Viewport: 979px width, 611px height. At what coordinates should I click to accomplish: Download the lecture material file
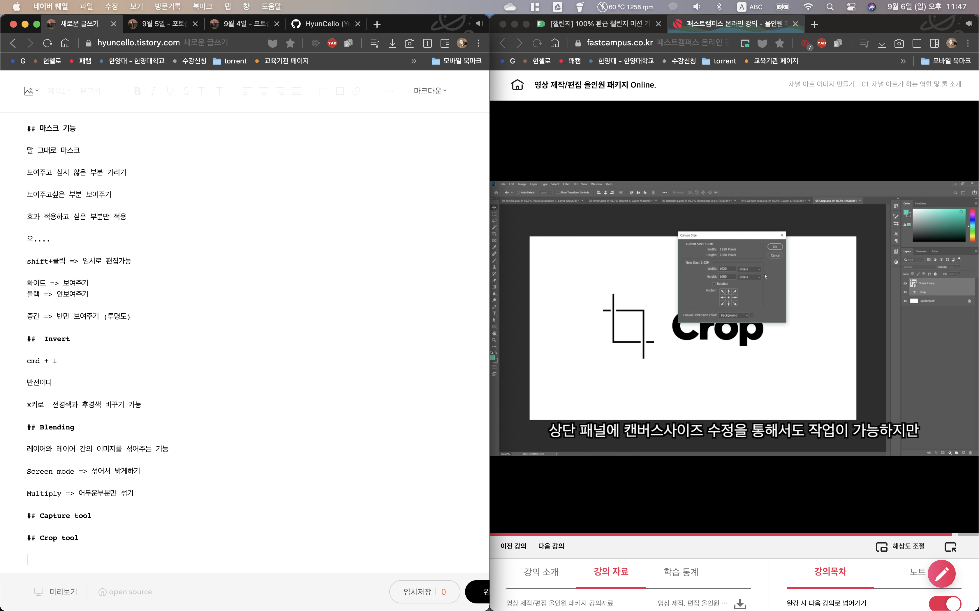coord(740,603)
